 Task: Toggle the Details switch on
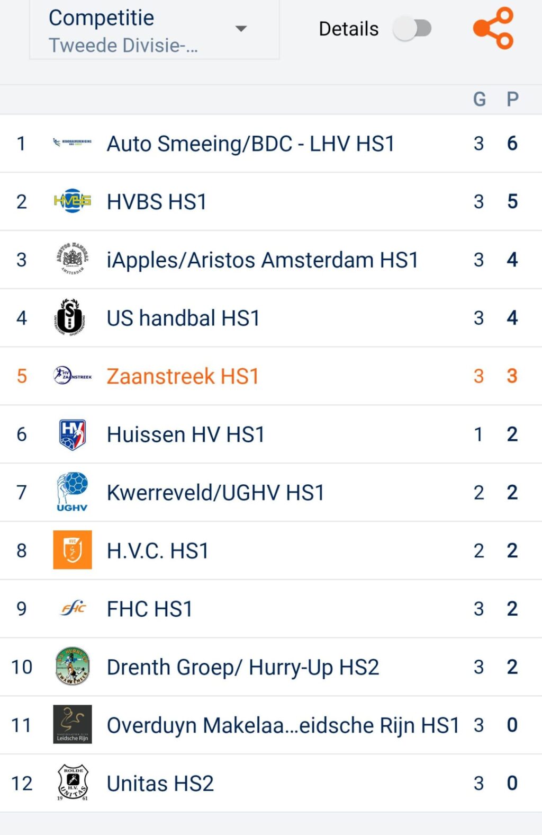(x=412, y=29)
